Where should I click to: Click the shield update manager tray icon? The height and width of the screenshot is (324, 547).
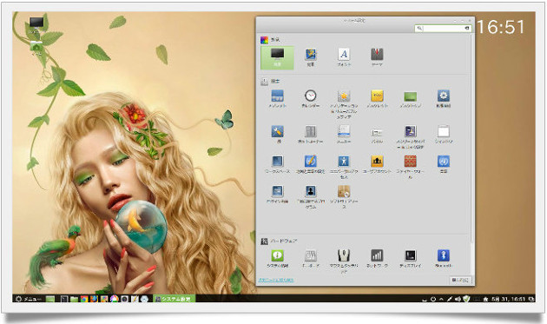466,299
